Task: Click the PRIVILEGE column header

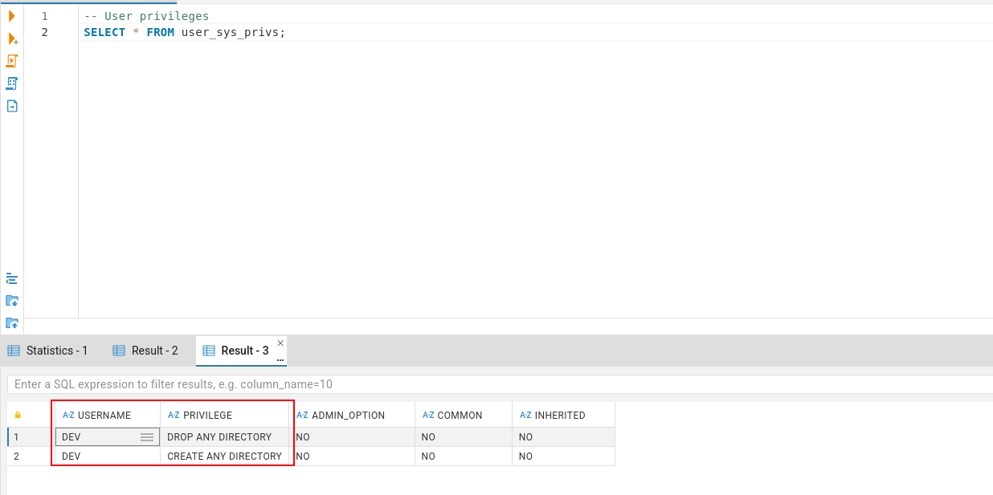Action: coord(224,415)
